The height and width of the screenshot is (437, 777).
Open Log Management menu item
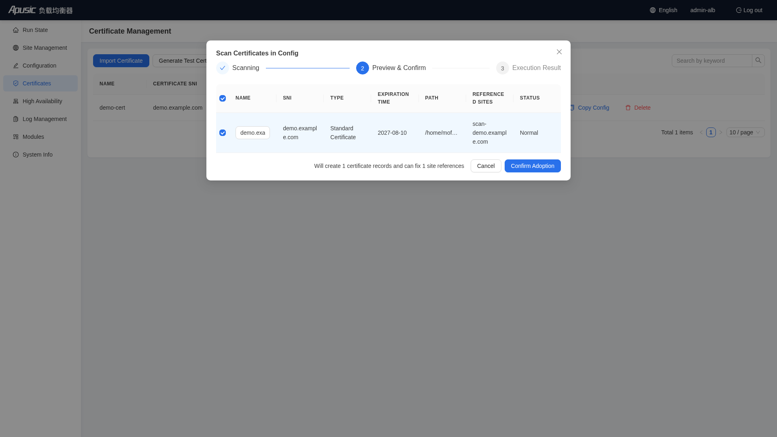coord(40,119)
